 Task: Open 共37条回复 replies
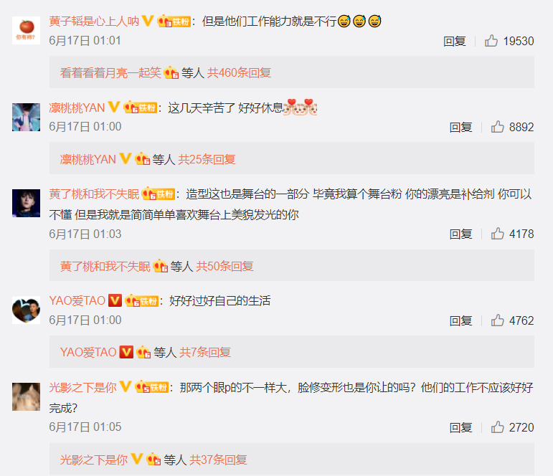(218, 460)
